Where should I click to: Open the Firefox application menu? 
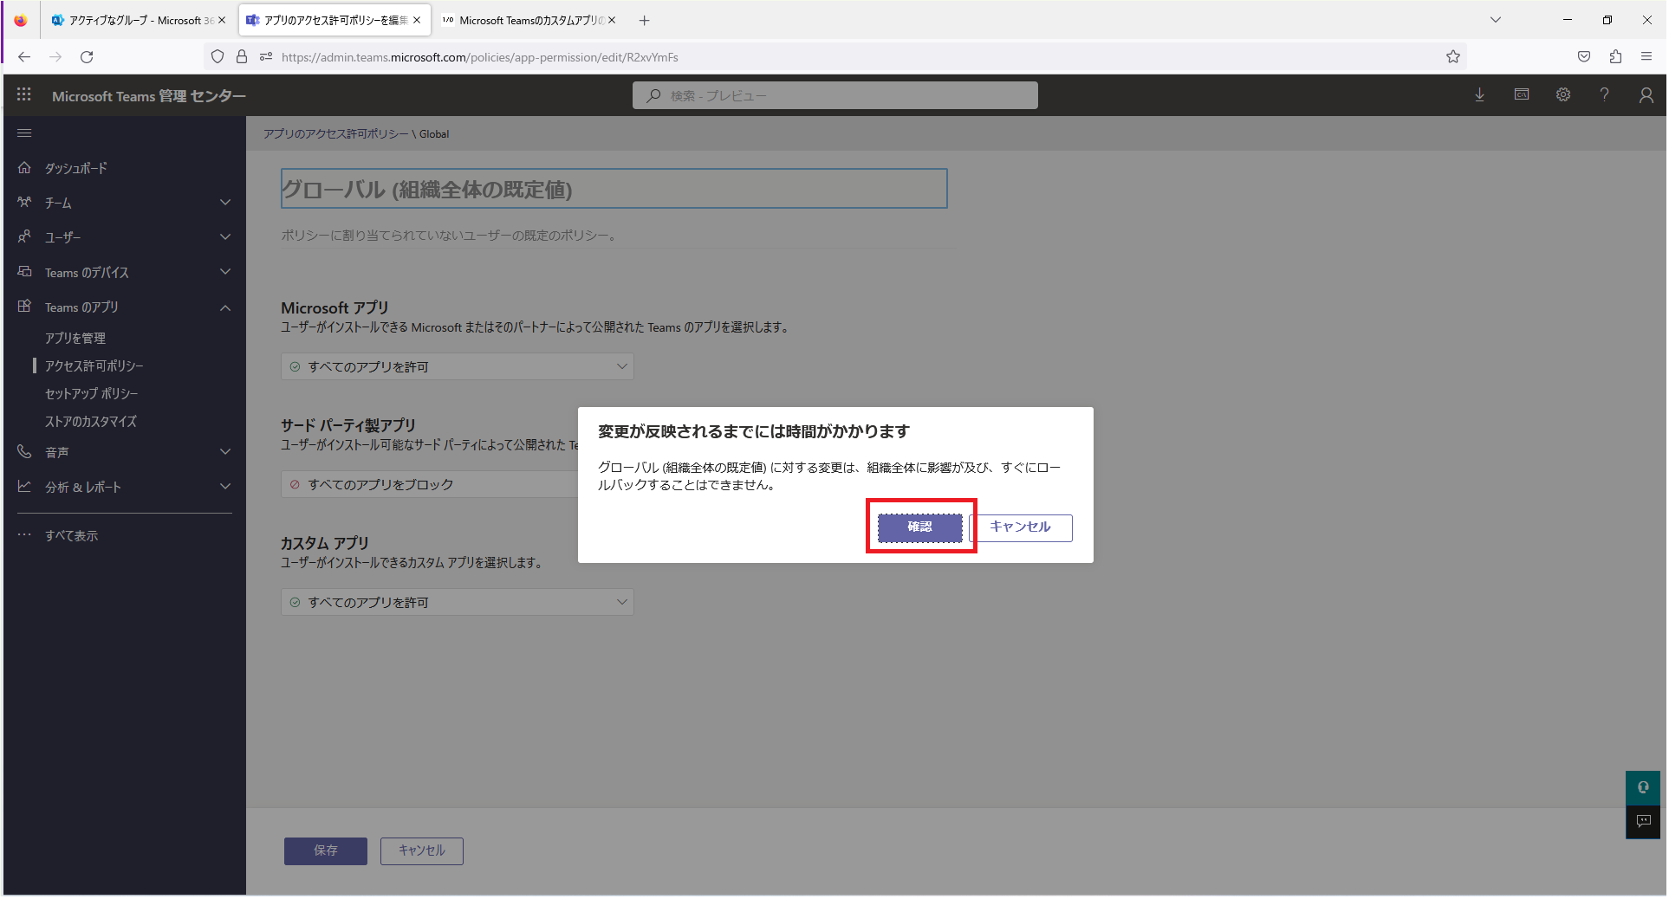1646,57
